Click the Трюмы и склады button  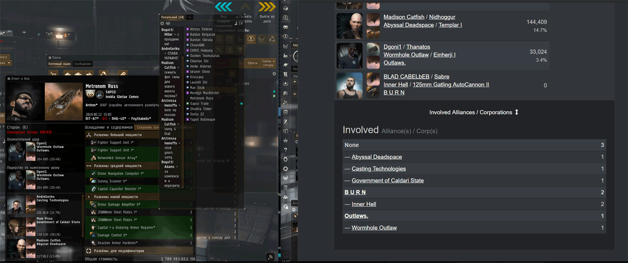coord(268,63)
